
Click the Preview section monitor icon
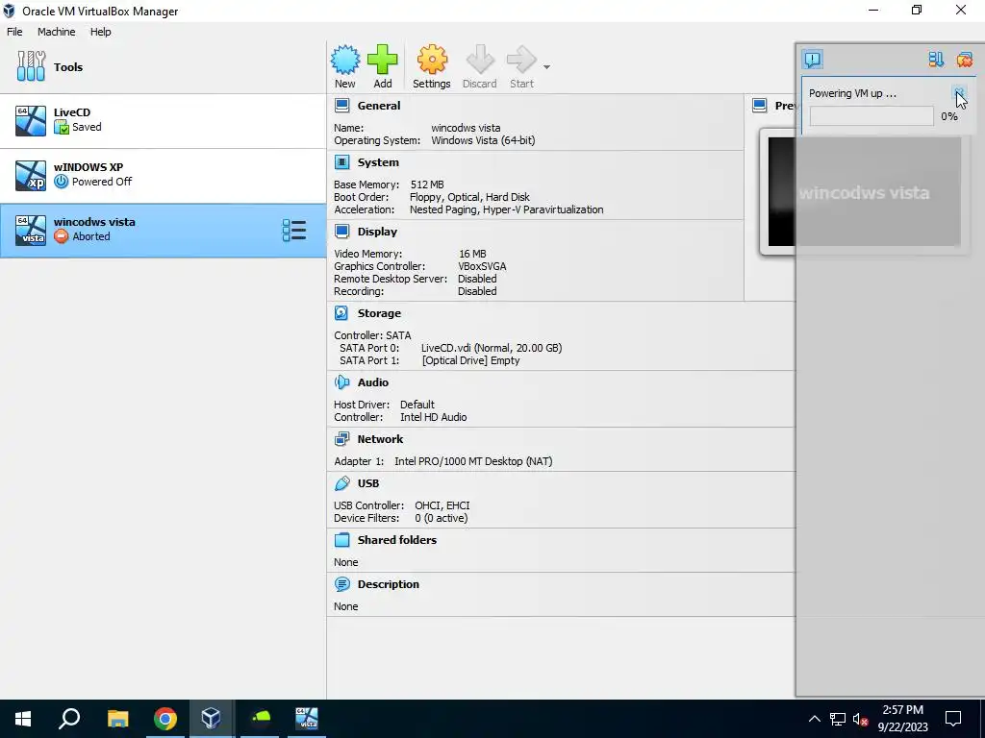coord(760,106)
